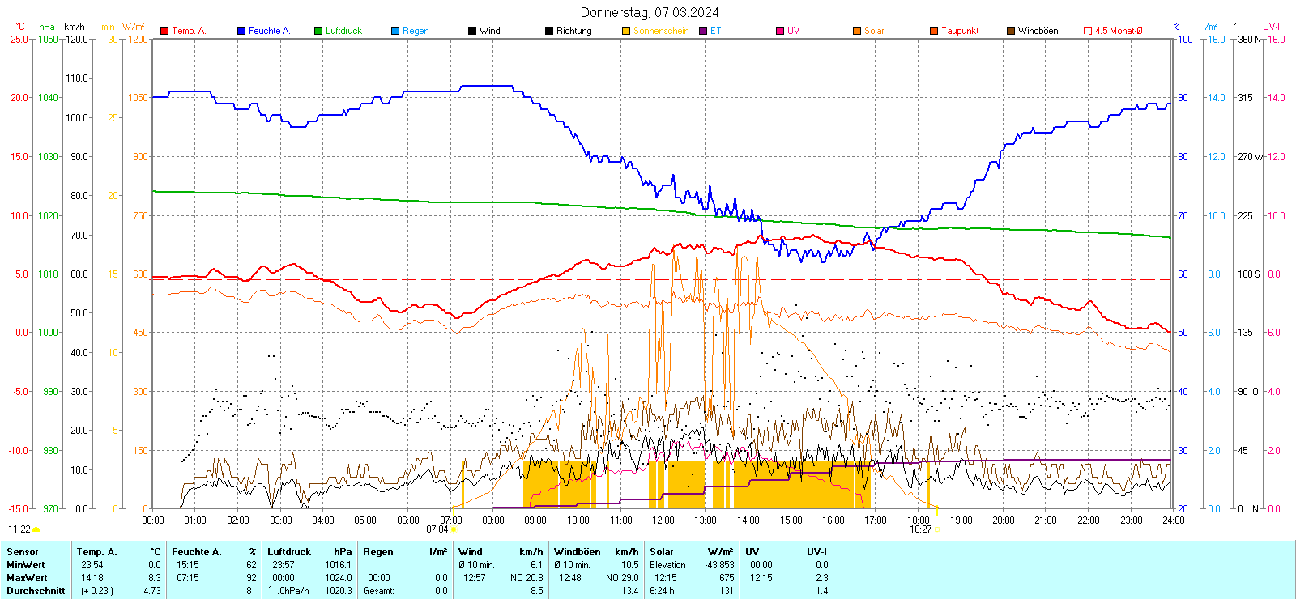Click the brown Windböen legend square
Viewport: 1296px width, 599px height.
point(1011,31)
